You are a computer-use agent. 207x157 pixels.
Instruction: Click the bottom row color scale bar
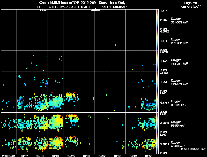click(x=157, y=143)
